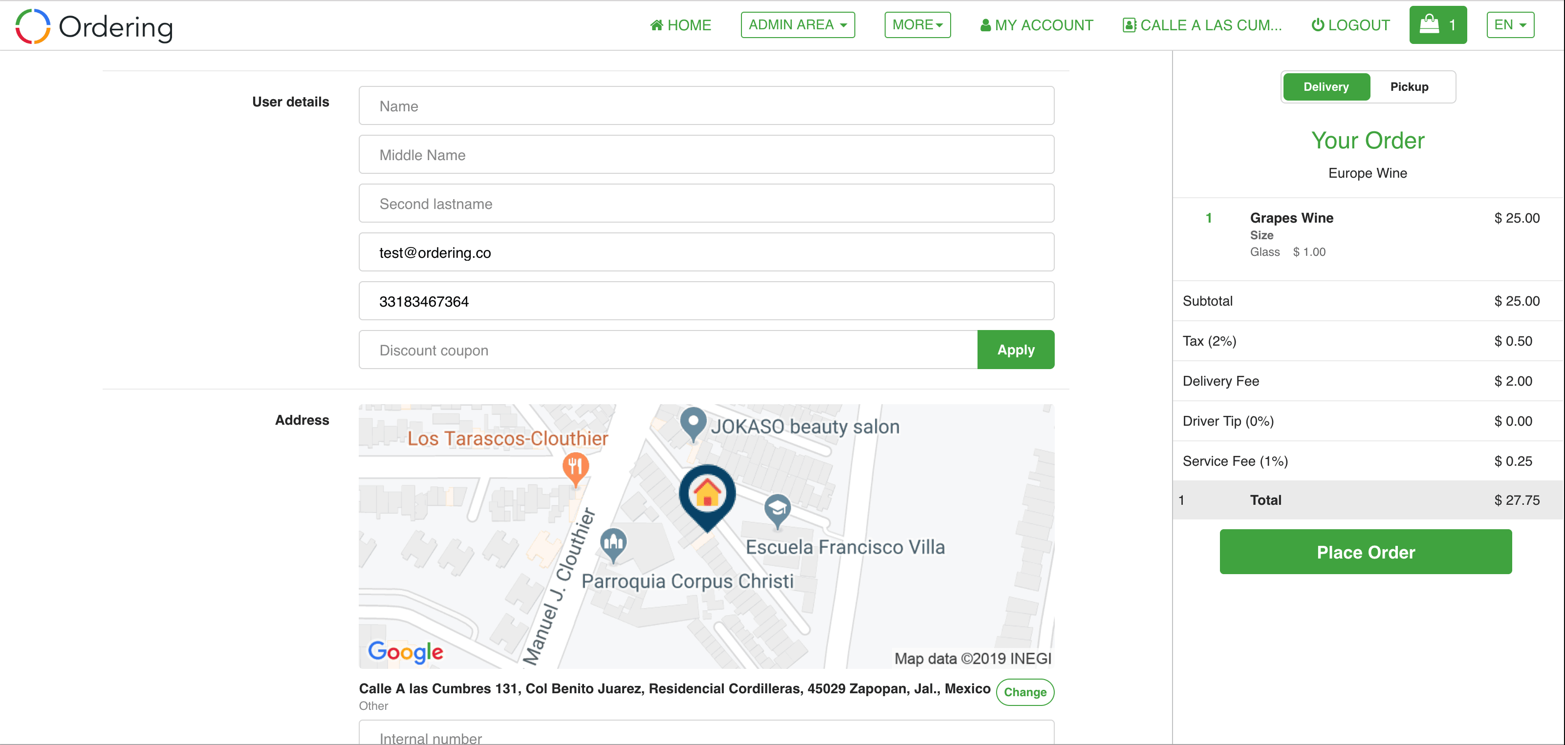1565x745 pixels.
Task: Click Apply for discount coupon
Action: [x=1015, y=350]
